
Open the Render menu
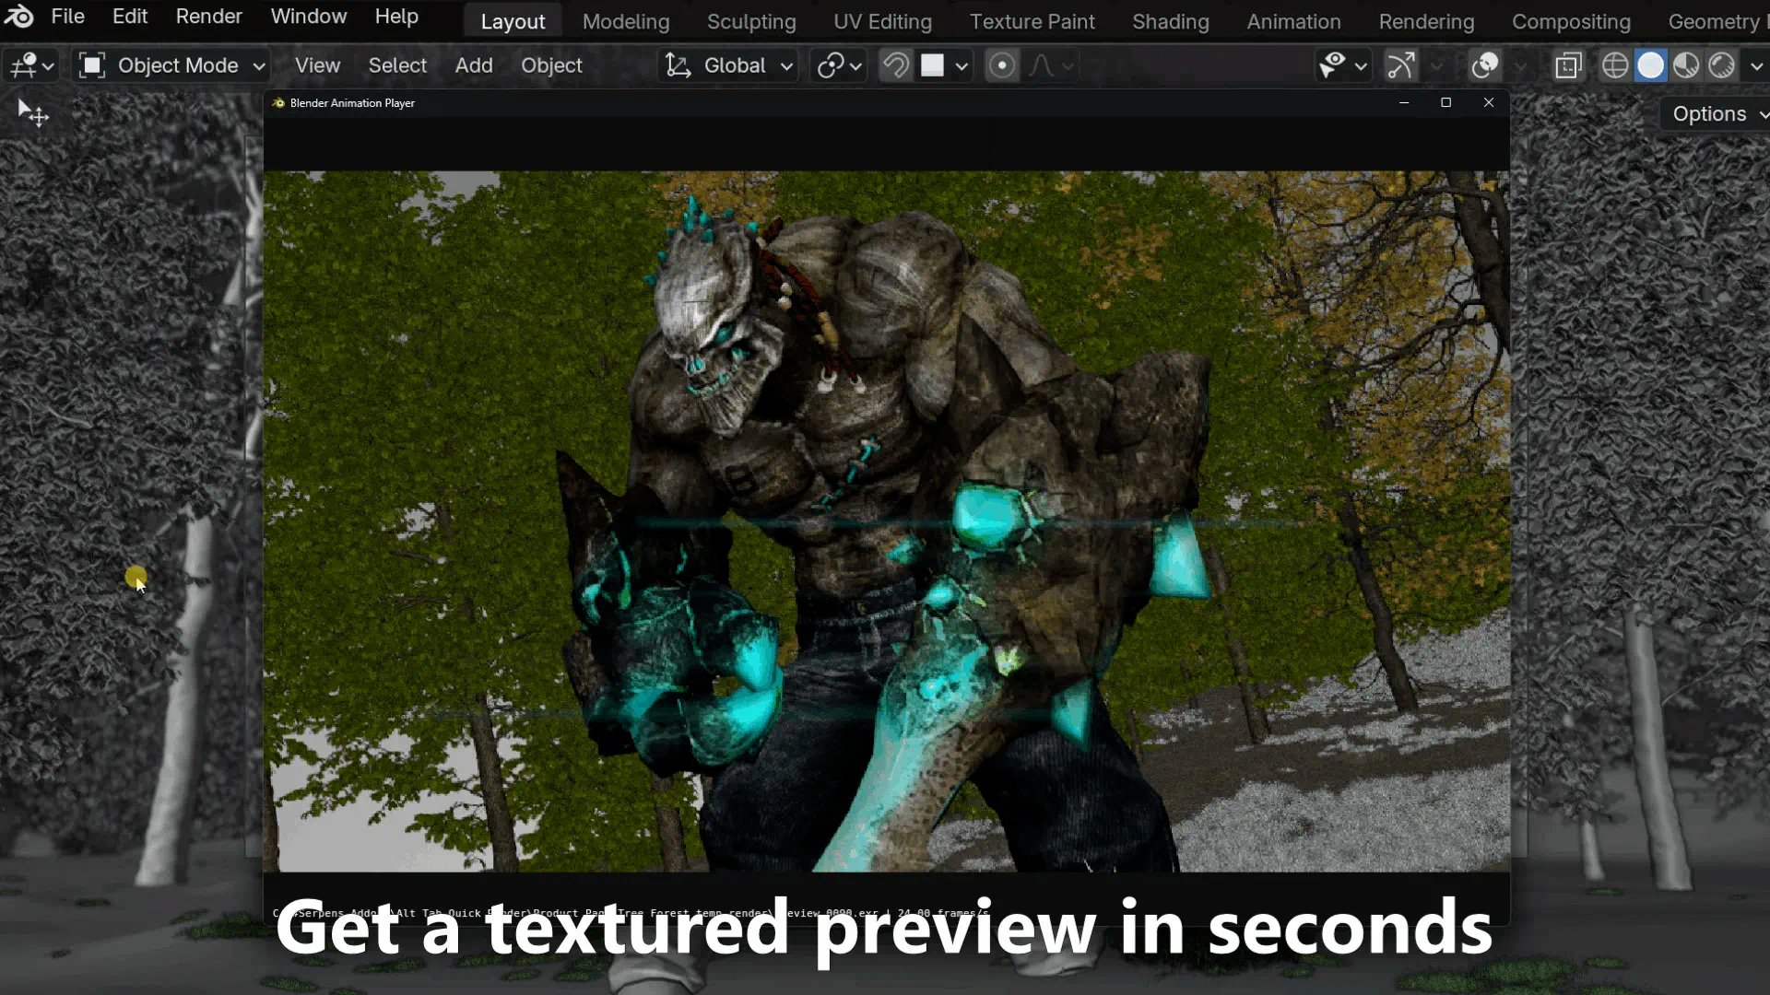(208, 16)
